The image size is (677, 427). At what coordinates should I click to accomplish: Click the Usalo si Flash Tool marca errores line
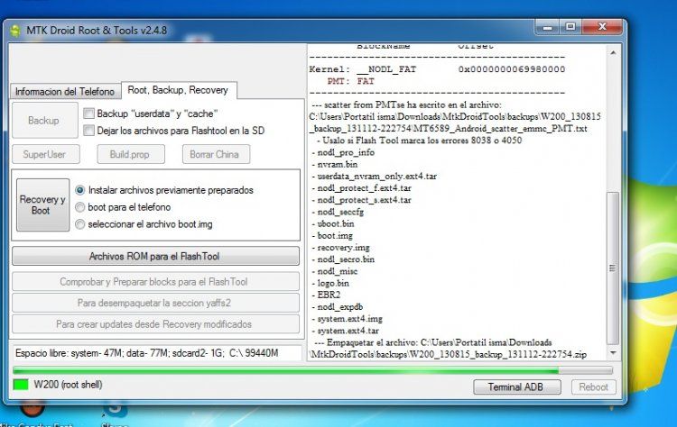419,141
